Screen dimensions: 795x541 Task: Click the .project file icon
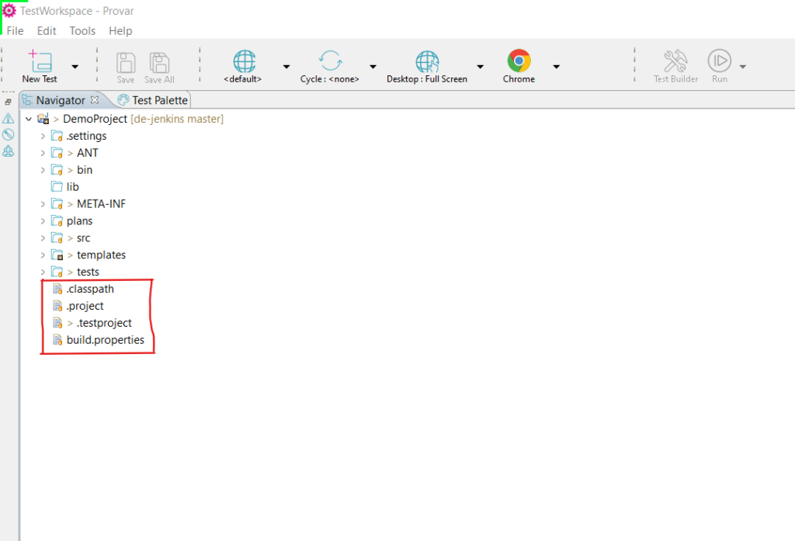[x=57, y=307]
